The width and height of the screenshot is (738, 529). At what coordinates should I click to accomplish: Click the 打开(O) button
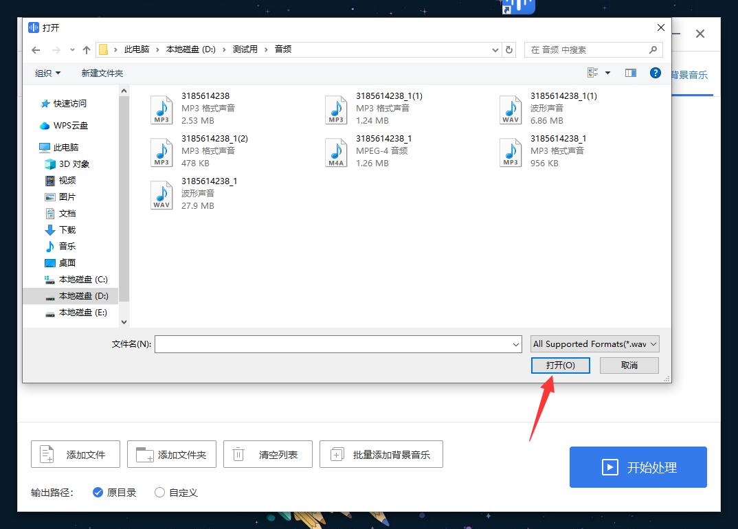[560, 365]
